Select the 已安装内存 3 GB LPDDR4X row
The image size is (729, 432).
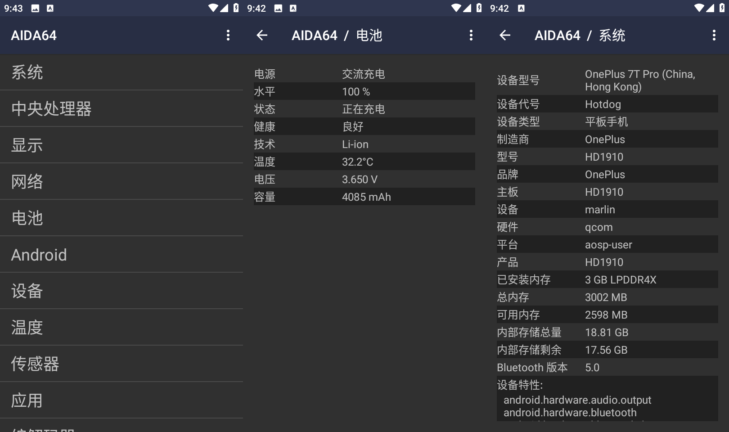(607, 279)
